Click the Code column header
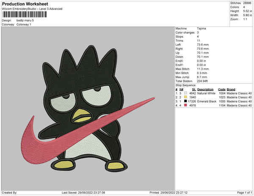 (x=222, y=90)
